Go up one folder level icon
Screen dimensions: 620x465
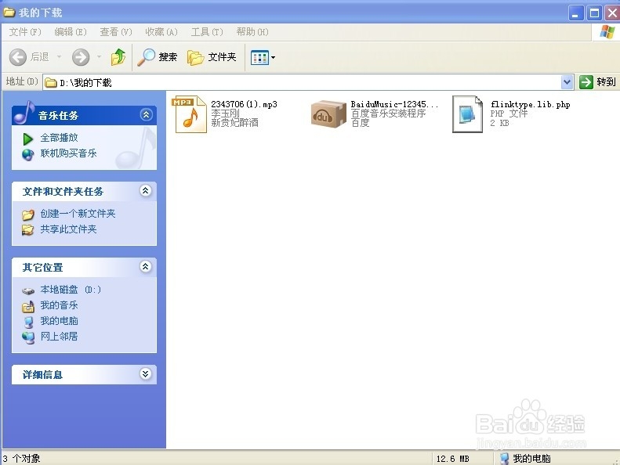(118, 57)
